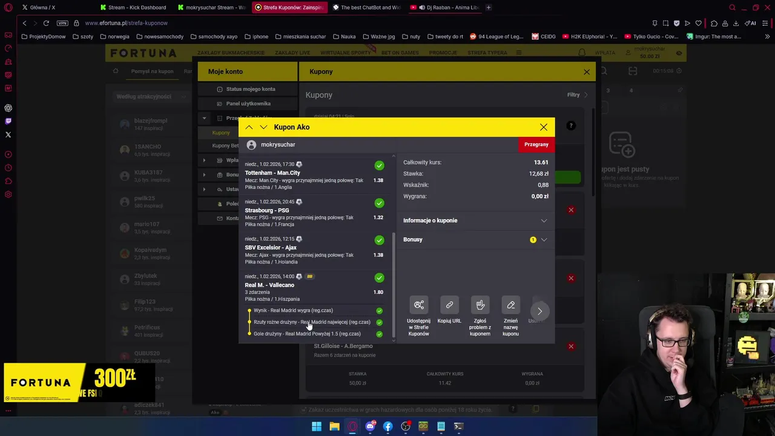Open downloads icon in browser toolbar
775x436 pixels.
(x=736, y=23)
